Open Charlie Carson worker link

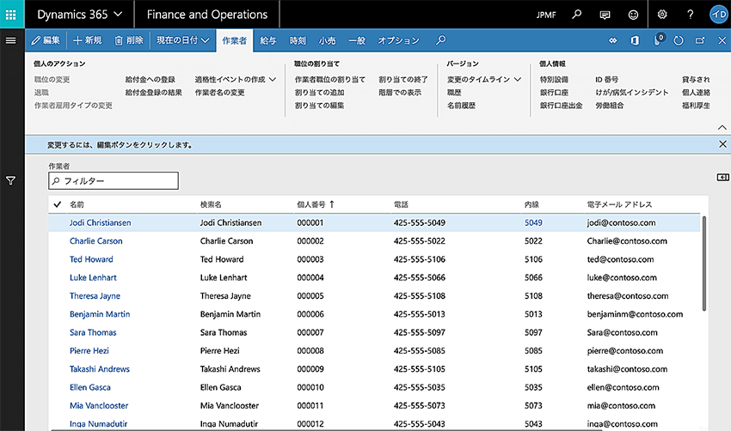pyautogui.click(x=96, y=240)
